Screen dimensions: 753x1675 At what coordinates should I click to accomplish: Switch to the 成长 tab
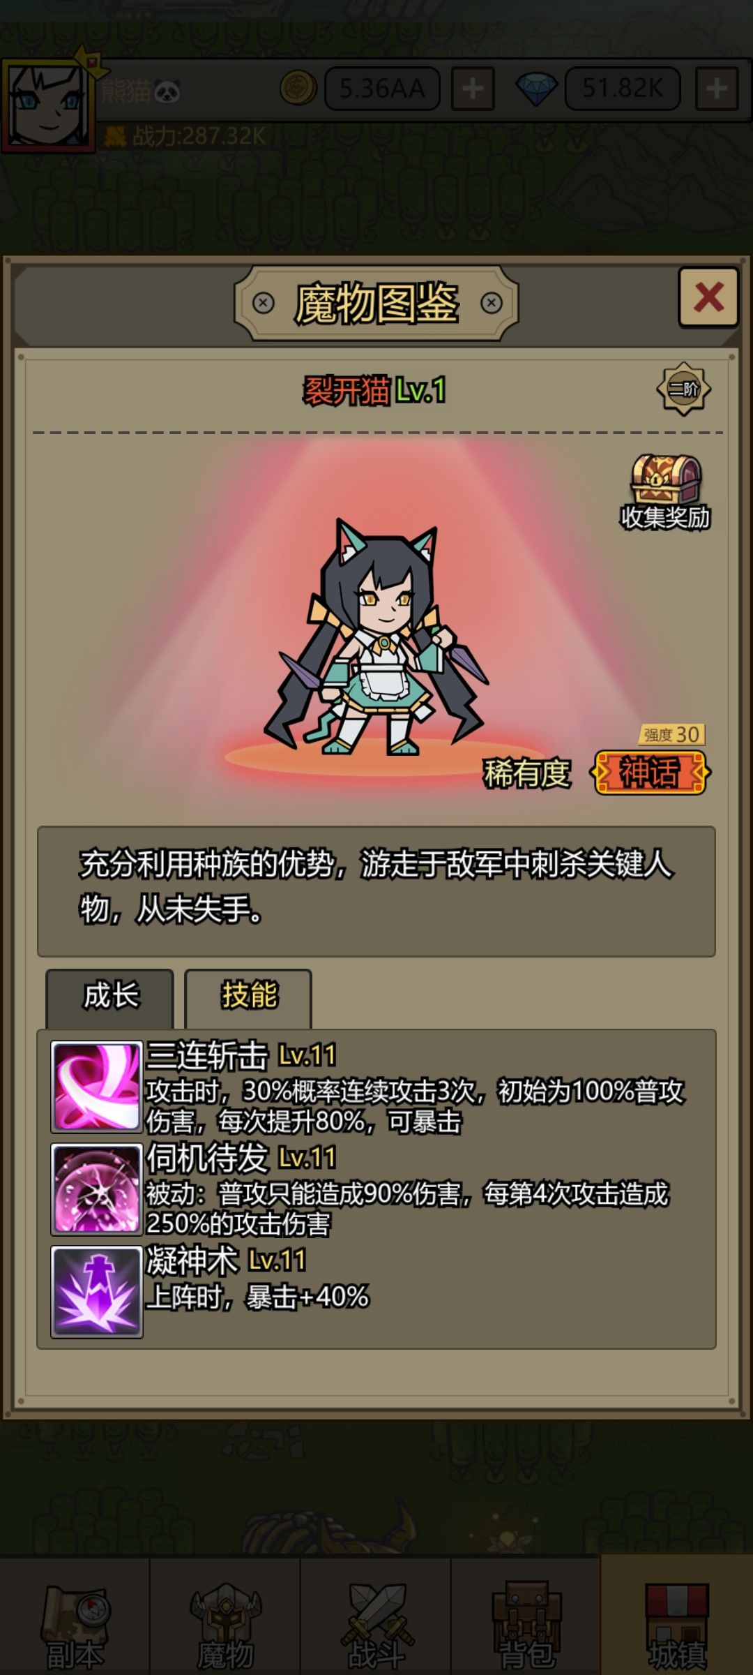(110, 996)
